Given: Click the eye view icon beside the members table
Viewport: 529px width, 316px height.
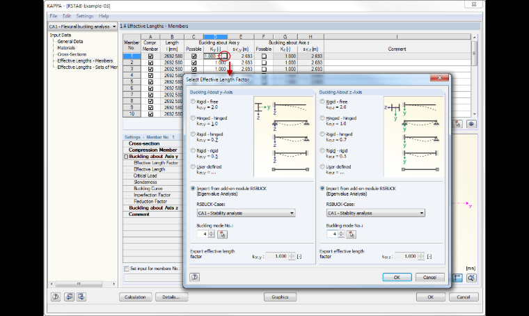Looking at the screenshot, I should [x=471, y=124].
